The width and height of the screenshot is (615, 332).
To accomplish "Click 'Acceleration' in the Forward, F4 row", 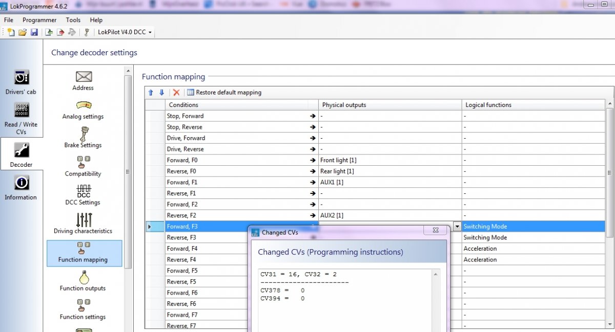I will click(480, 249).
